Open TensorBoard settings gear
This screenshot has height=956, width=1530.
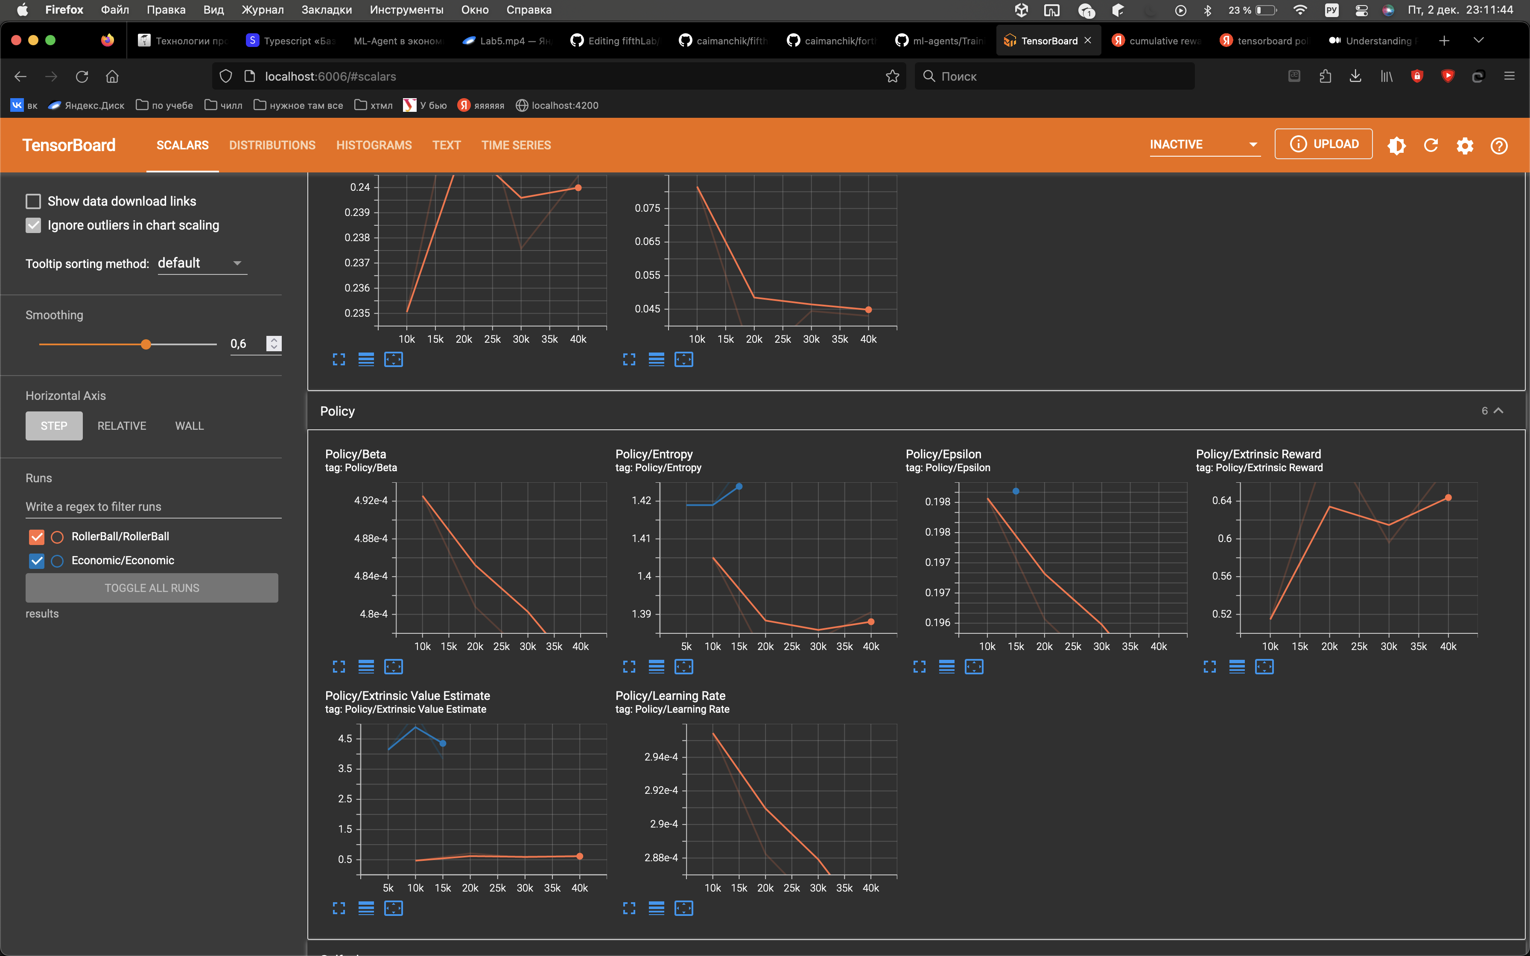tap(1465, 146)
